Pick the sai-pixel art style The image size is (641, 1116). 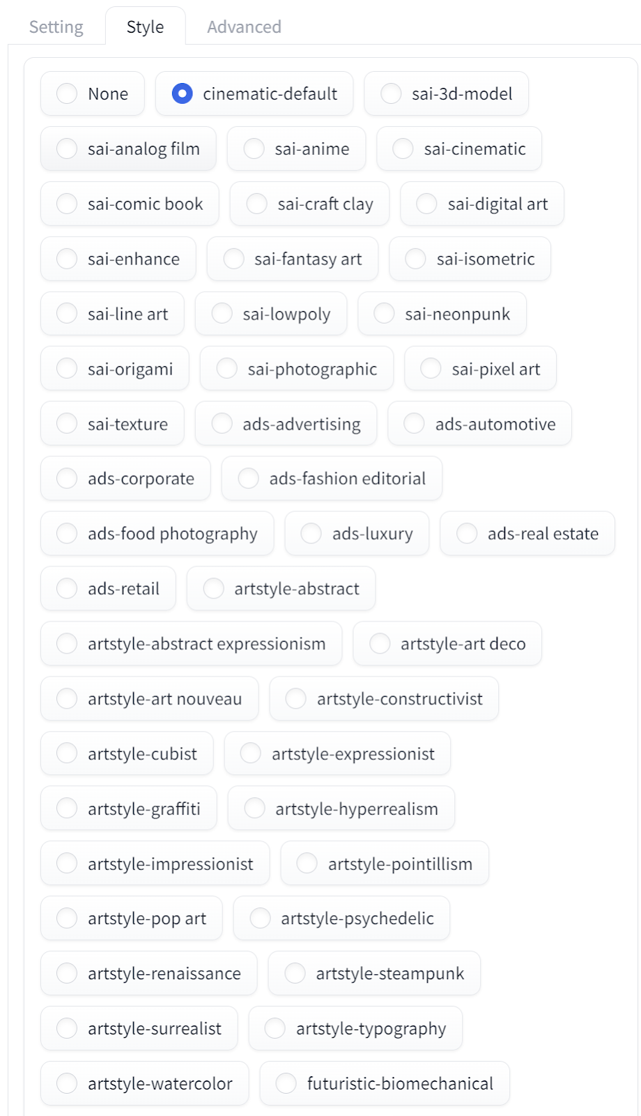click(x=431, y=369)
